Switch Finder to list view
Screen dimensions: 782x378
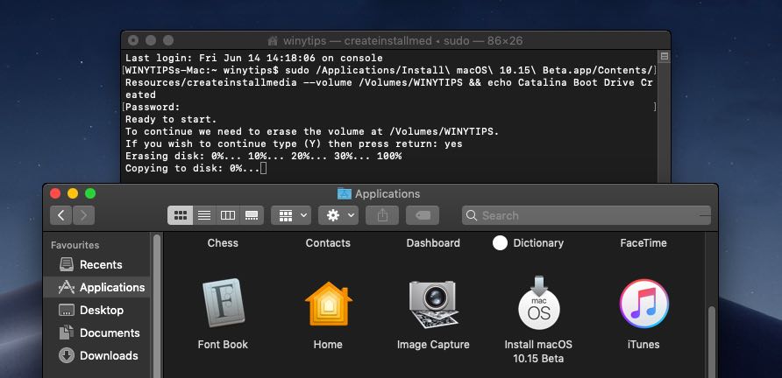(204, 215)
